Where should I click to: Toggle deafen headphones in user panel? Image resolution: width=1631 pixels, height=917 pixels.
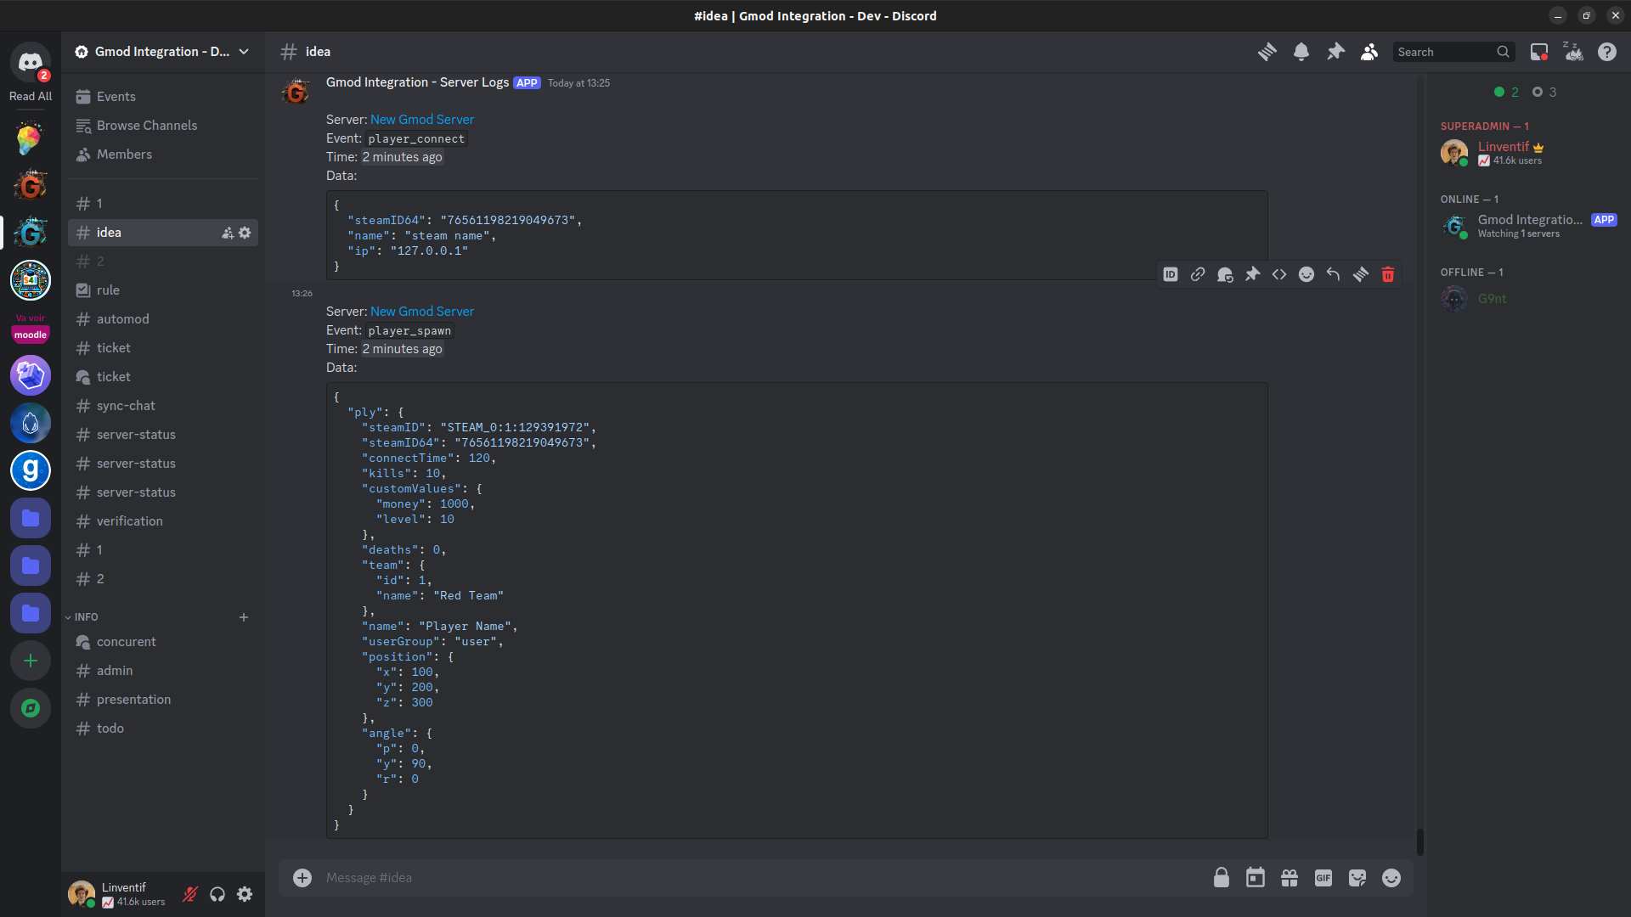pyautogui.click(x=217, y=894)
